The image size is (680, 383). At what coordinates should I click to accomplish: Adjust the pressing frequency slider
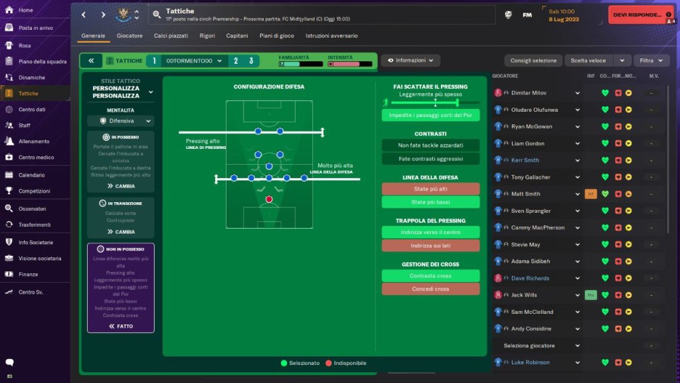click(x=435, y=102)
